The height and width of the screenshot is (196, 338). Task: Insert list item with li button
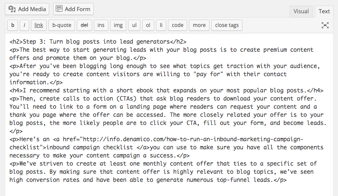tap(161, 25)
